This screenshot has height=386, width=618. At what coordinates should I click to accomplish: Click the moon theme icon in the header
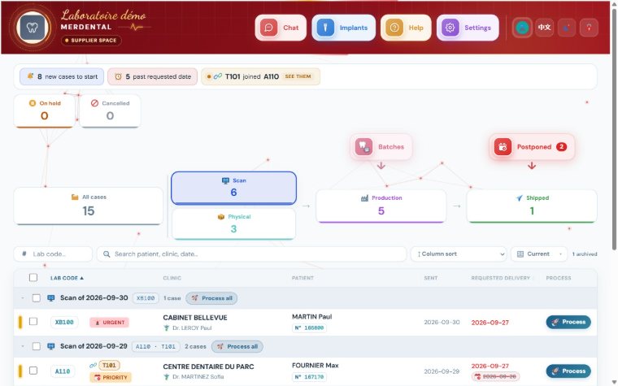click(x=567, y=28)
